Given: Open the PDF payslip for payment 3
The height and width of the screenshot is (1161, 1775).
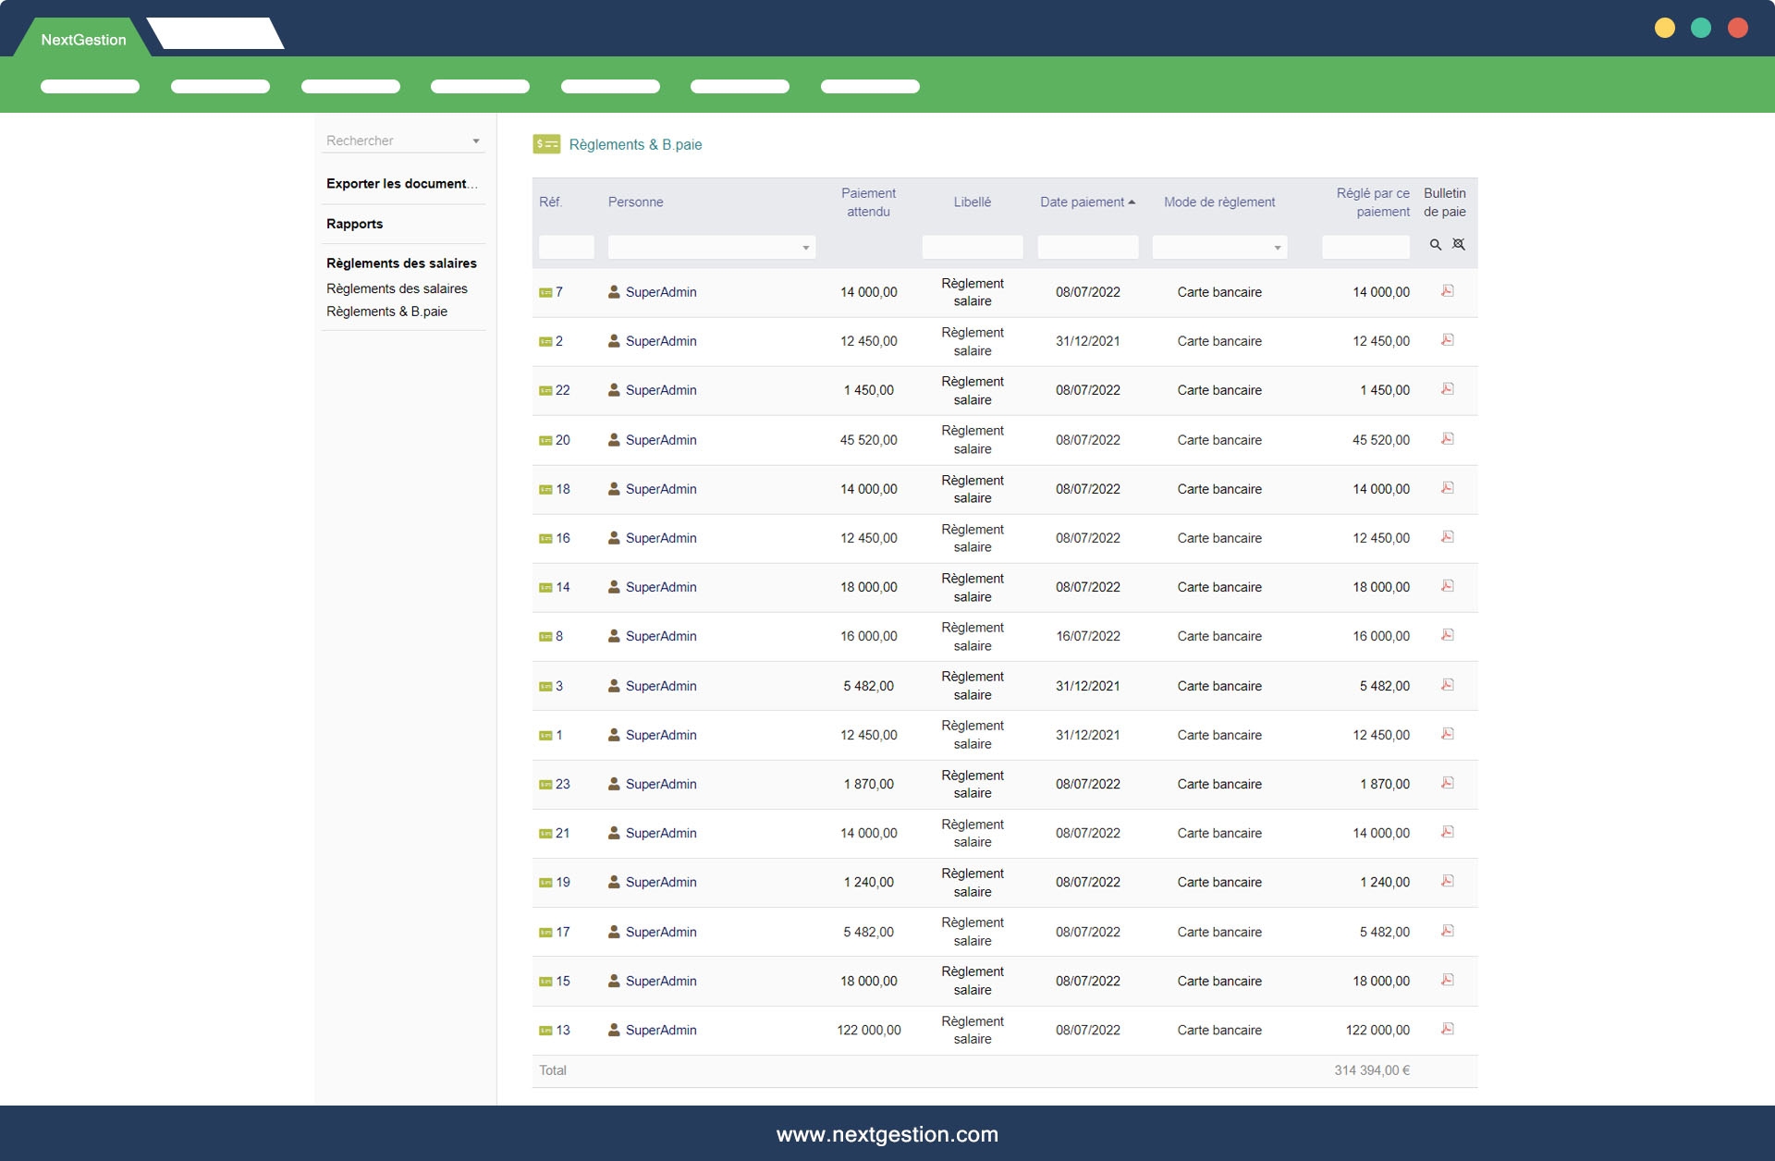Looking at the screenshot, I should click(x=1447, y=685).
